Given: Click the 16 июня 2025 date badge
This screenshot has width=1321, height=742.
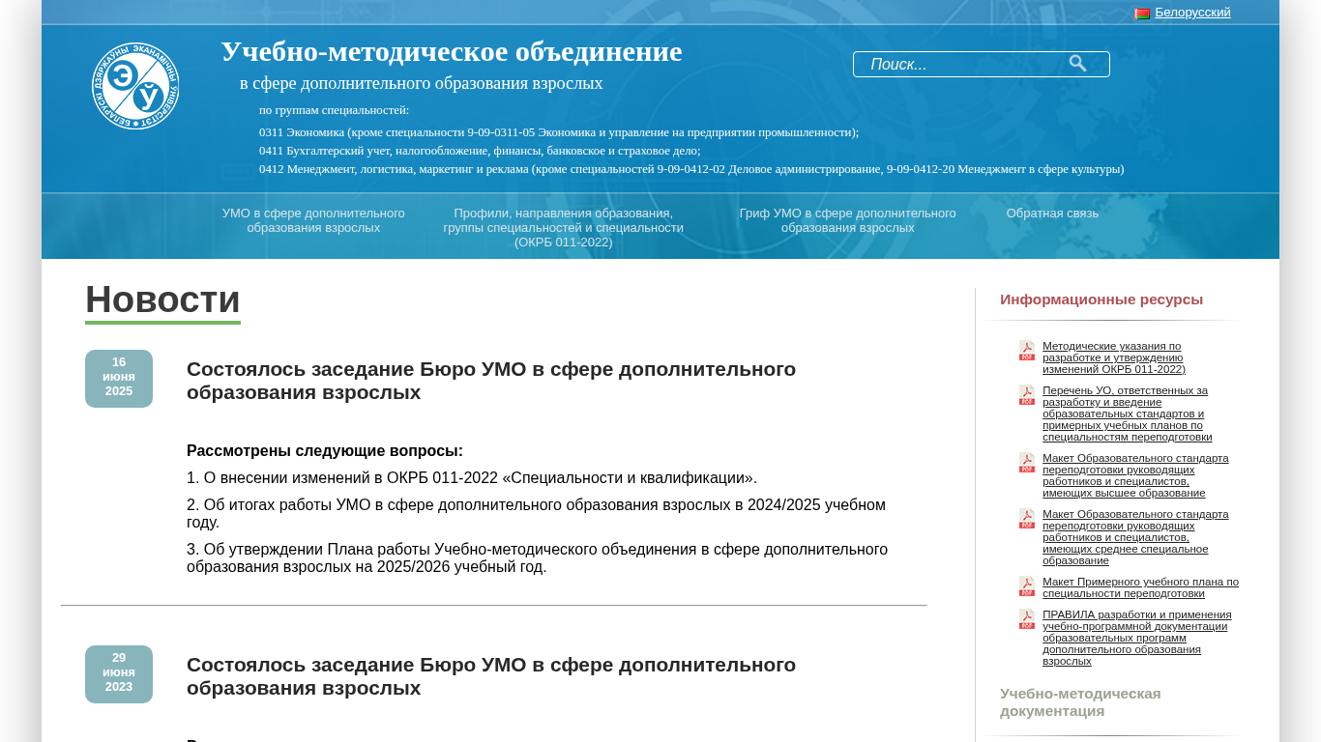Looking at the screenshot, I should point(119,379).
